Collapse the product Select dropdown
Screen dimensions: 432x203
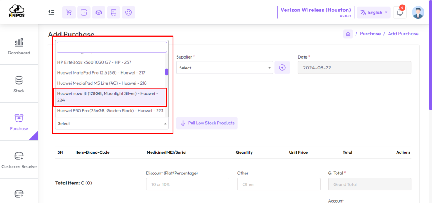tap(111, 123)
